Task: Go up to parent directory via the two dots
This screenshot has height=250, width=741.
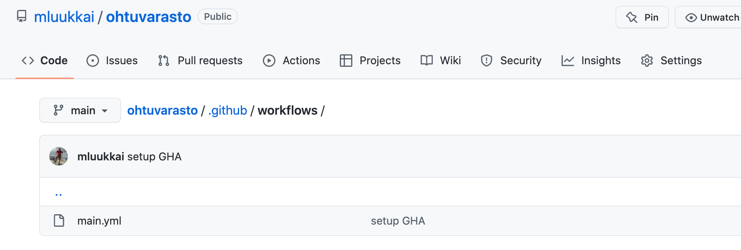Action: click(x=58, y=194)
